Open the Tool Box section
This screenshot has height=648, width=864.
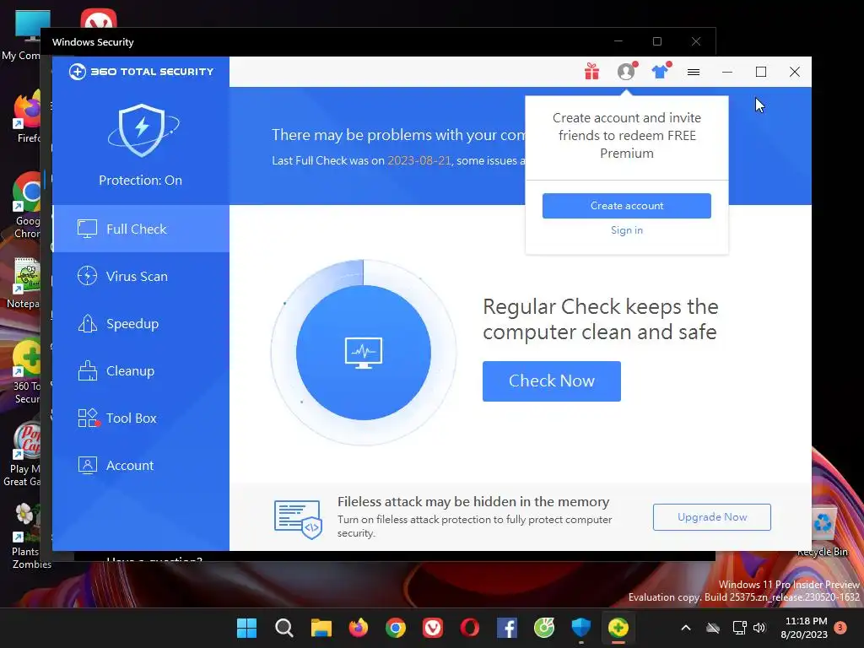click(x=141, y=418)
